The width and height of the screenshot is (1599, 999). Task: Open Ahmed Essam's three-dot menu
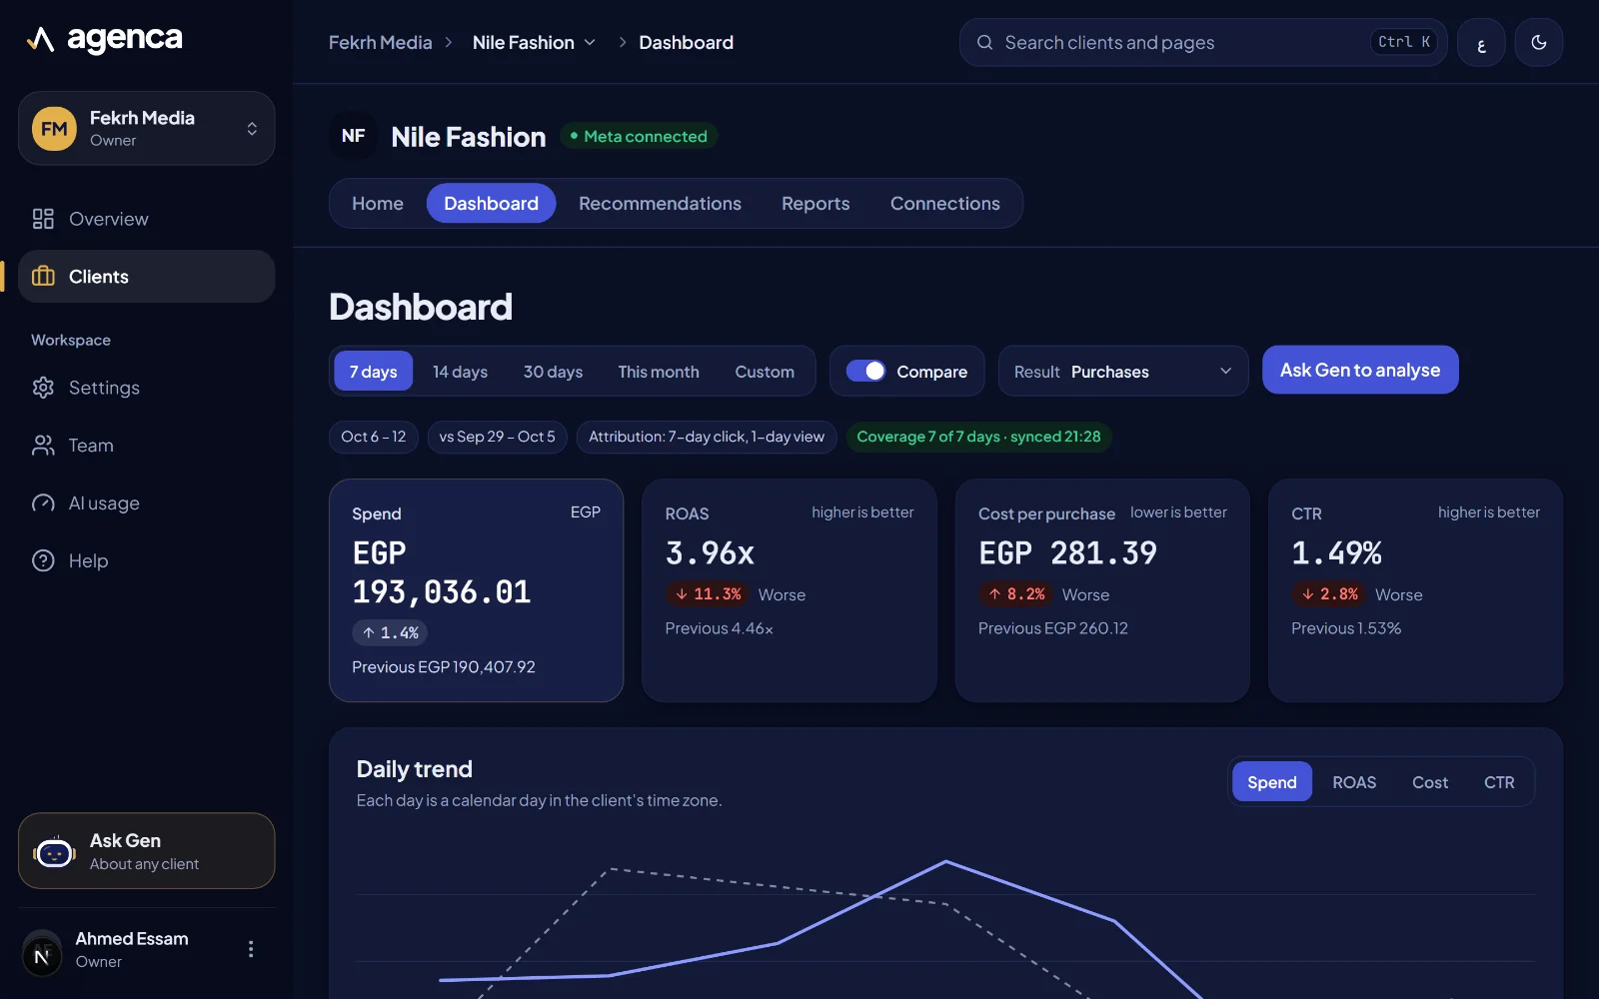(x=251, y=949)
